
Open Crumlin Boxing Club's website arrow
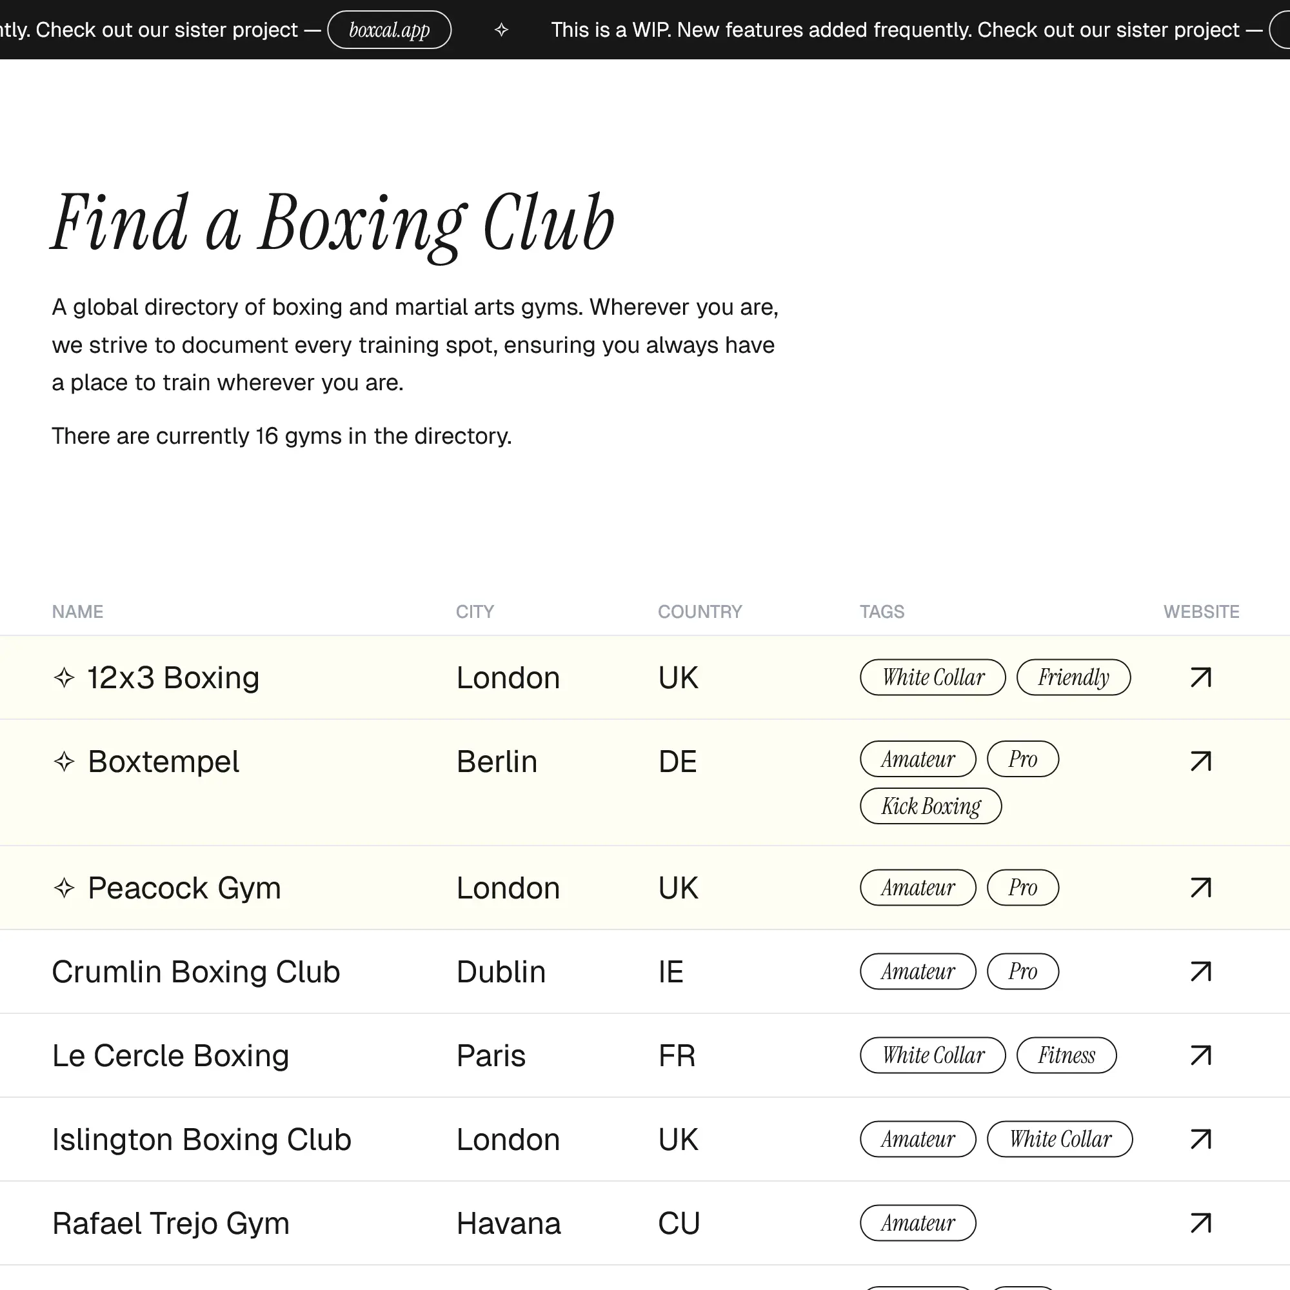[1200, 971]
